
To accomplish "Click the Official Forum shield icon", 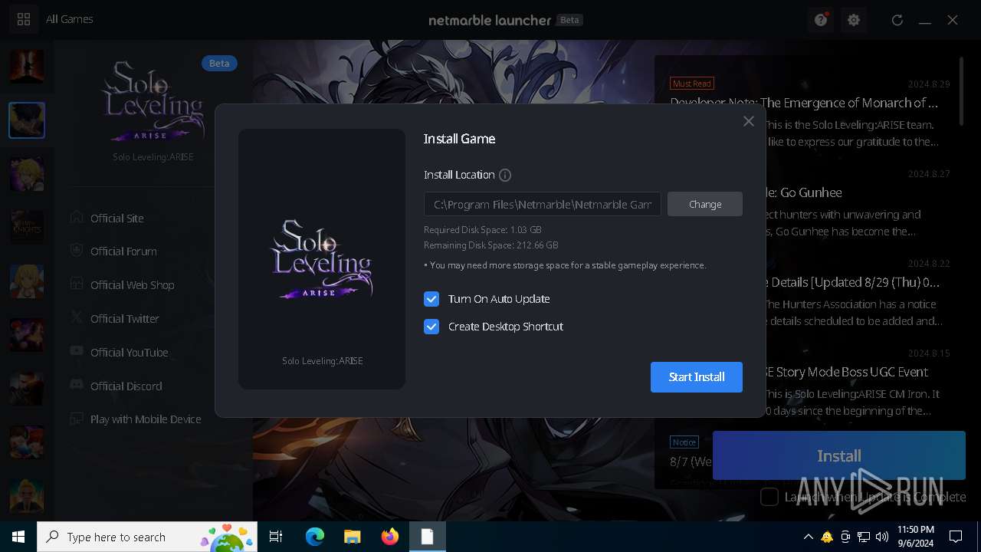I will pyautogui.click(x=77, y=250).
